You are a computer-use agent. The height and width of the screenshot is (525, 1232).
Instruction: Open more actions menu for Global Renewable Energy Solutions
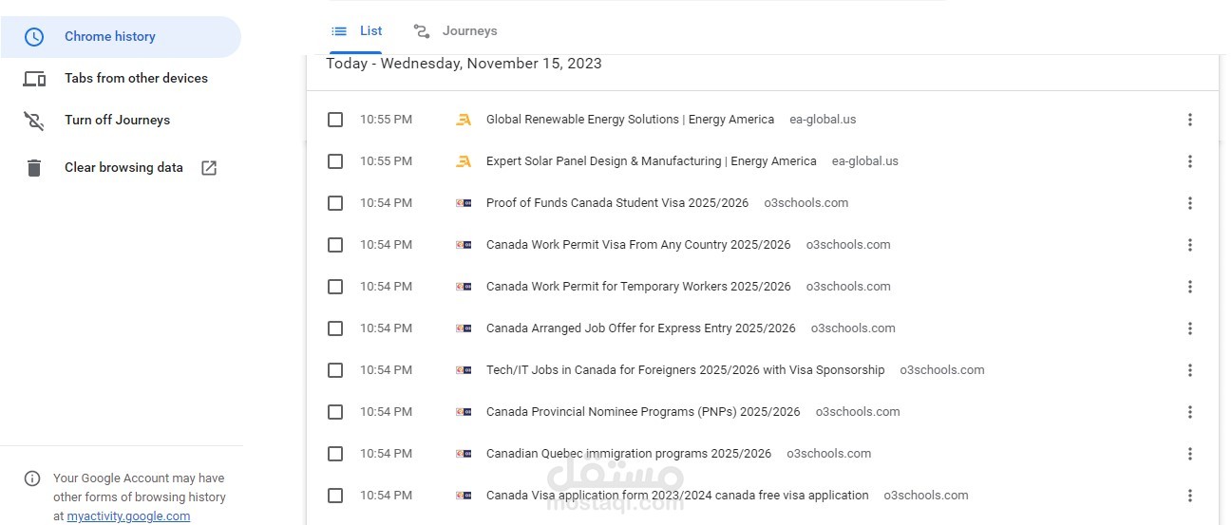pyautogui.click(x=1189, y=120)
